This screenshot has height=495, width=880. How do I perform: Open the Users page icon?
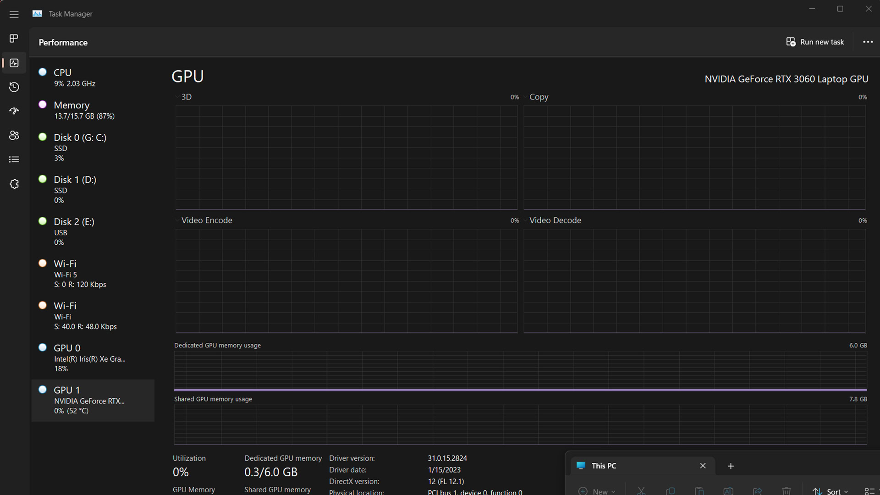14,135
